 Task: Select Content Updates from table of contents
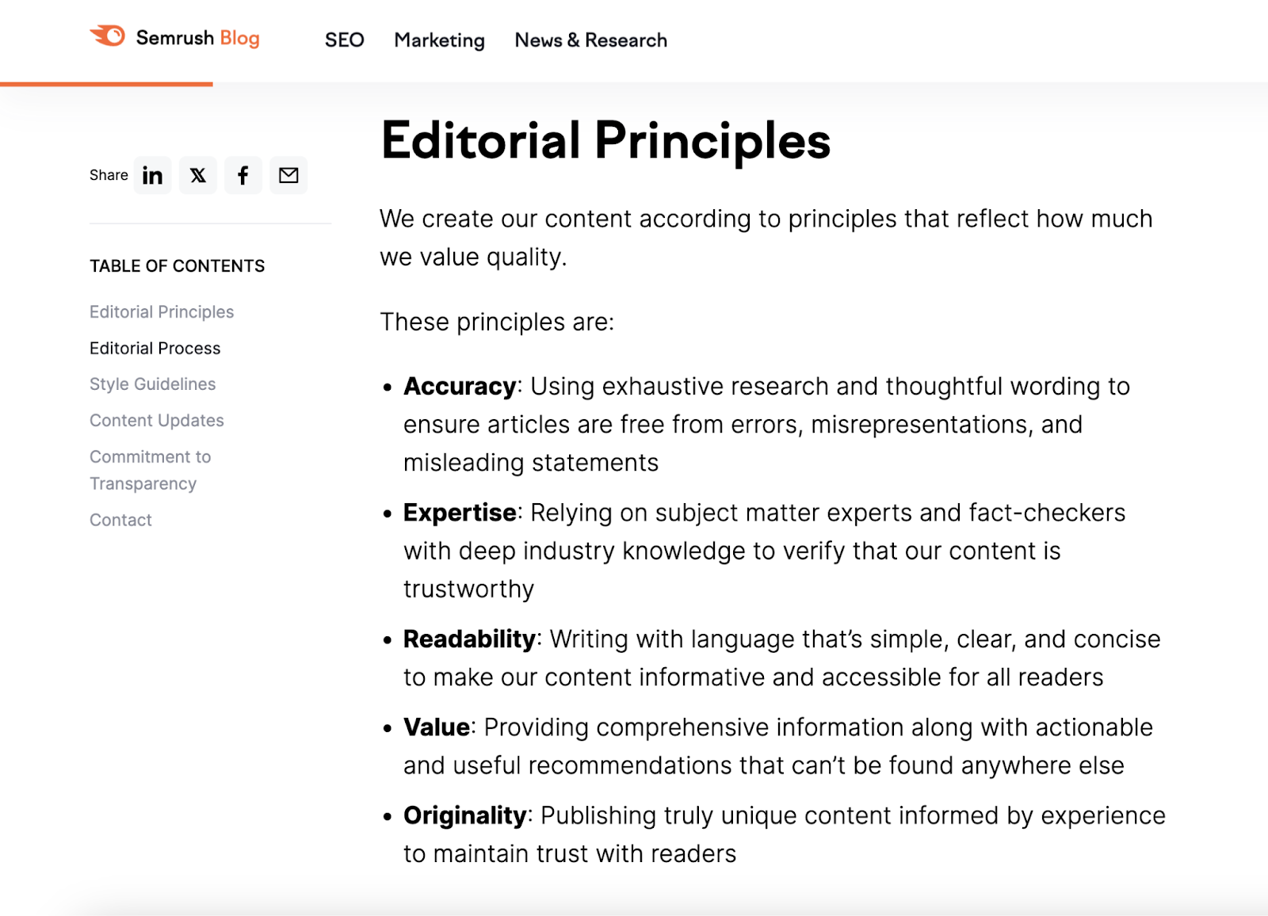[x=156, y=420]
